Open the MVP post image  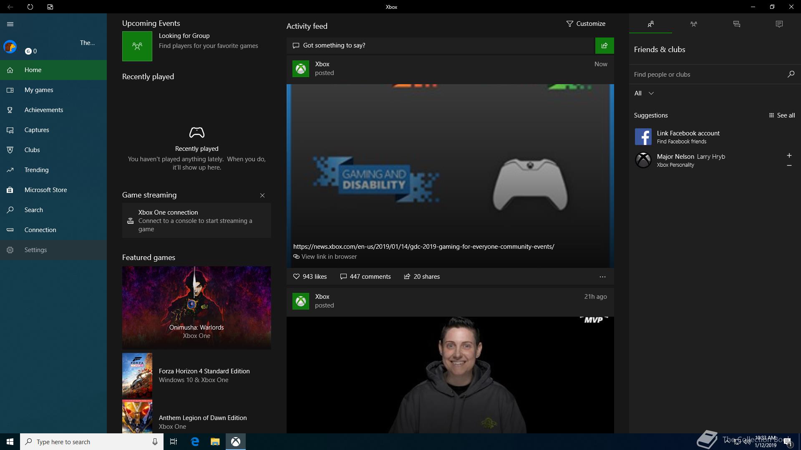pos(450,375)
